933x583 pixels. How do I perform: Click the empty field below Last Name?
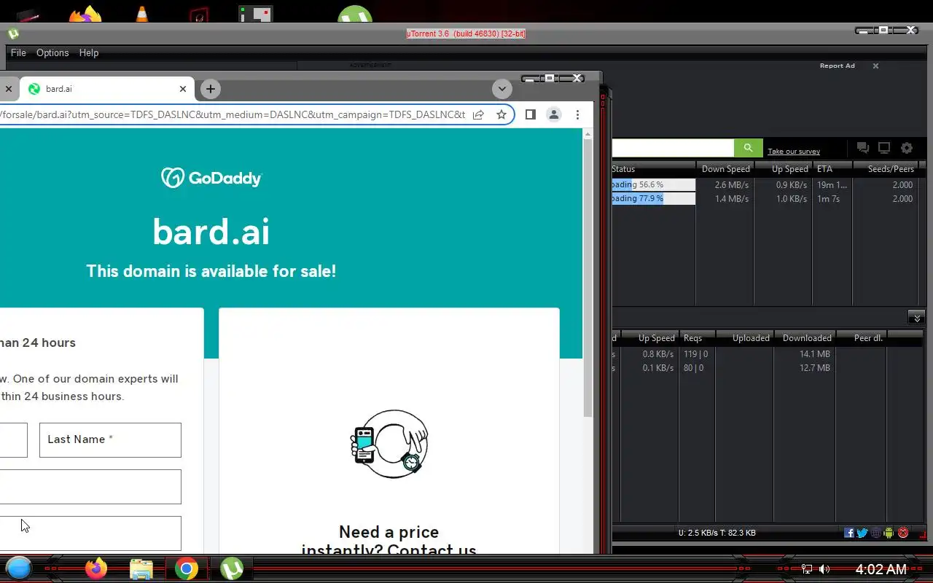click(90, 487)
